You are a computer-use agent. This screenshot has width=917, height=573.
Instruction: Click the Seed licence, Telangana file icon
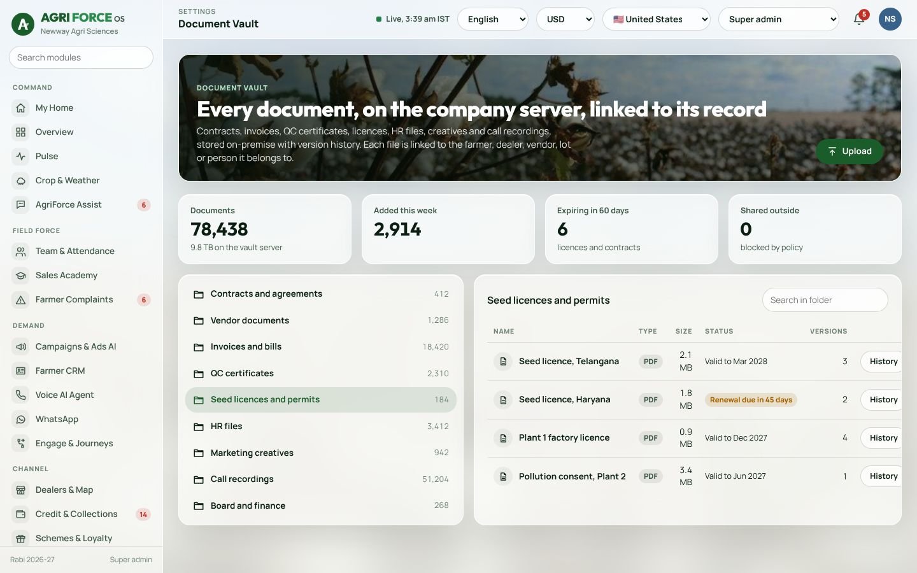tap(503, 361)
